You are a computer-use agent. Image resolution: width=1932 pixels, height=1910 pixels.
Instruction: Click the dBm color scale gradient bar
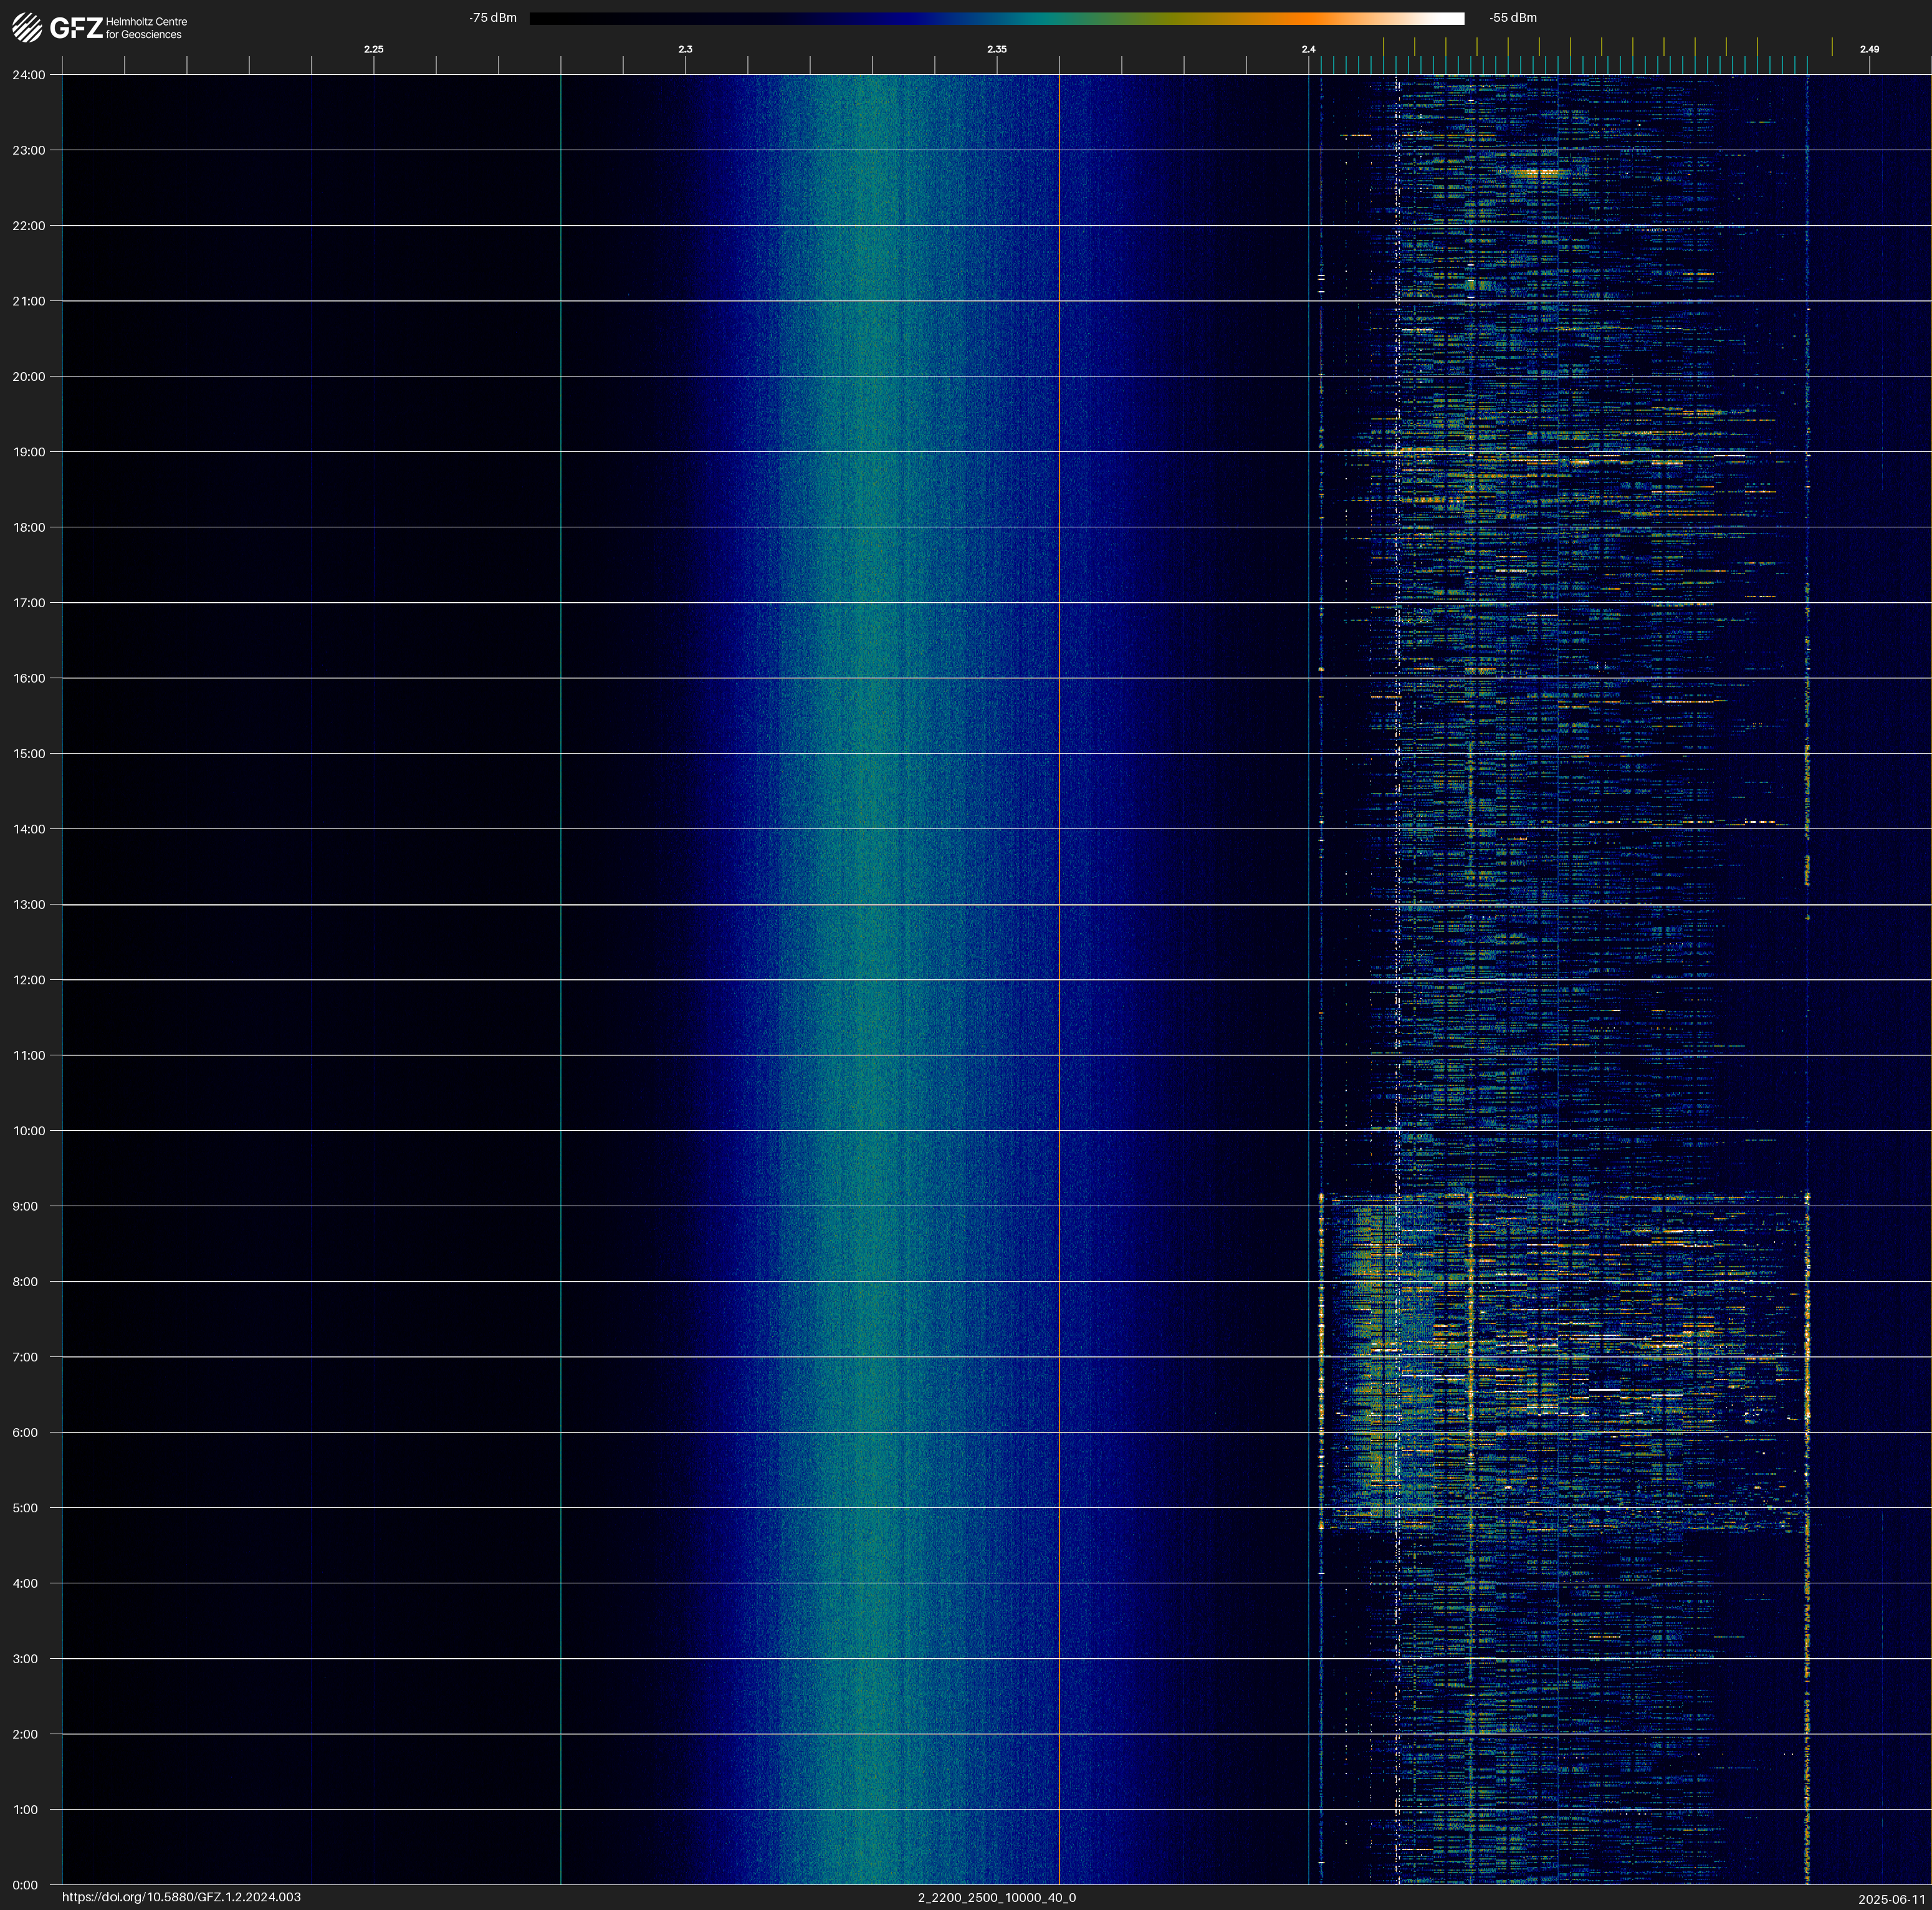[x=996, y=18]
